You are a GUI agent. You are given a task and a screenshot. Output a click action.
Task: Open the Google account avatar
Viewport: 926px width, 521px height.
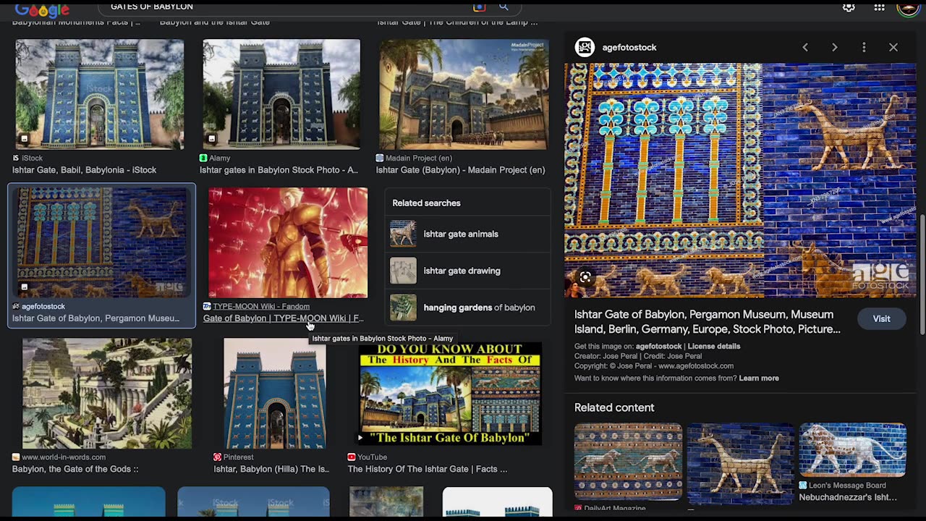pos(907,7)
